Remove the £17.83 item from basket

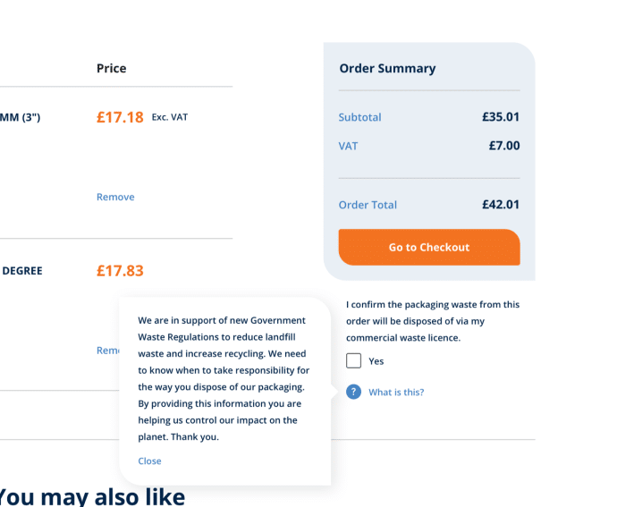pos(108,351)
